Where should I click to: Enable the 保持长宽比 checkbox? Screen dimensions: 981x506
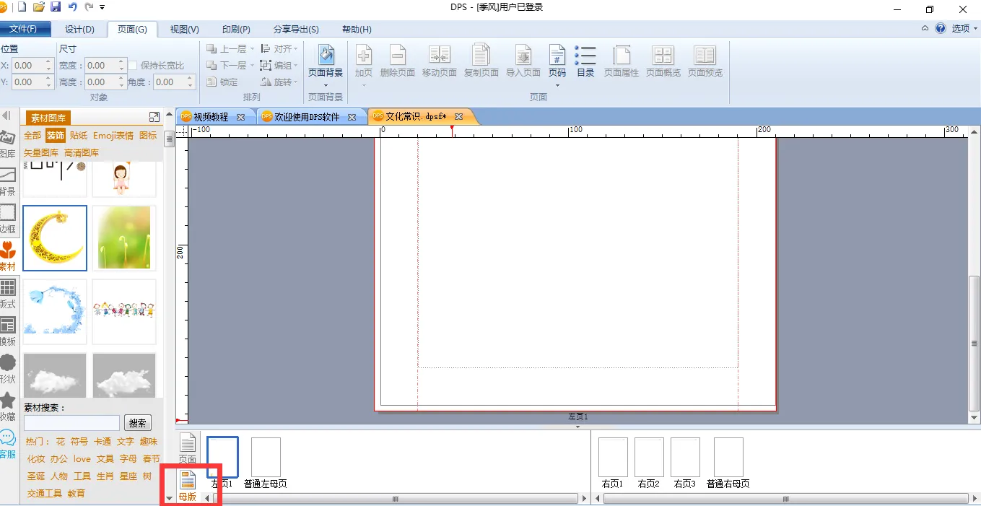(134, 66)
